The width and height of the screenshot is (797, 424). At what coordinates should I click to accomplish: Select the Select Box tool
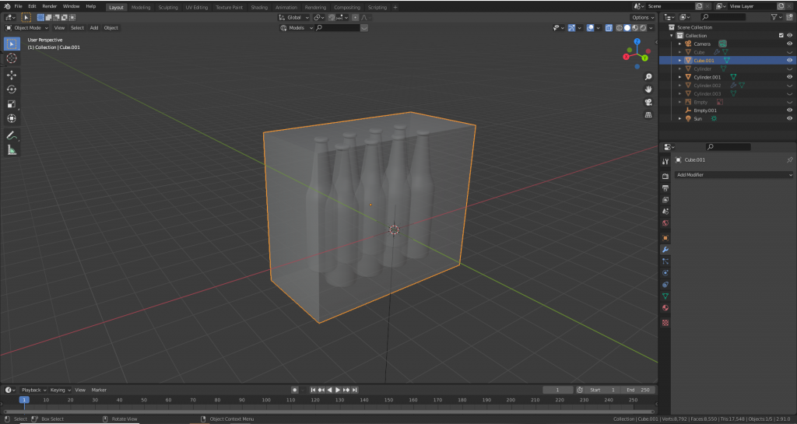12,44
